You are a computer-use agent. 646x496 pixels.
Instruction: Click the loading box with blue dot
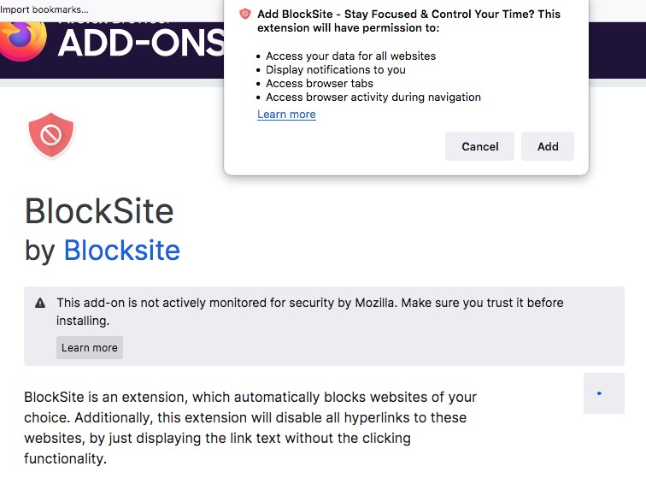(604, 393)
